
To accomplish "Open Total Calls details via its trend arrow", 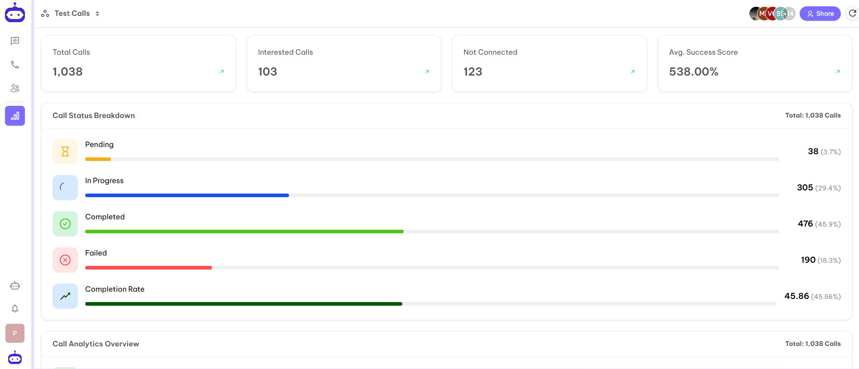I will click(x=222, y=71).
